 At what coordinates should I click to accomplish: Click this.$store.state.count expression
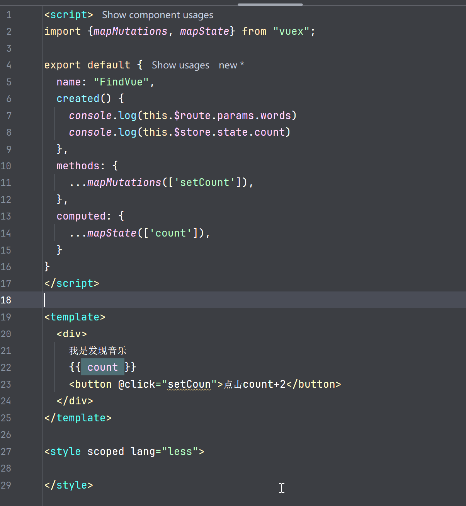pyautogui.click(x=214, y=132)
